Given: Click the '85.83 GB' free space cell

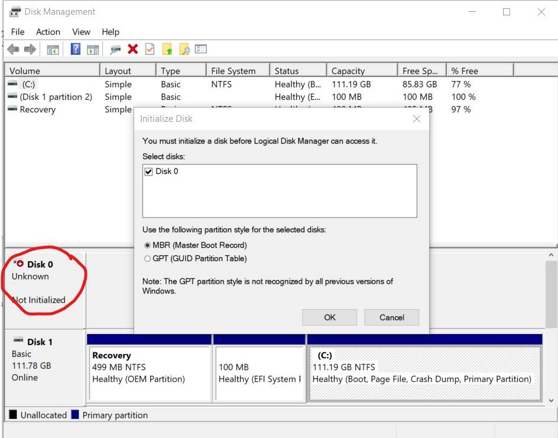Looking at the screenshot, I should [x=420, y=85].
